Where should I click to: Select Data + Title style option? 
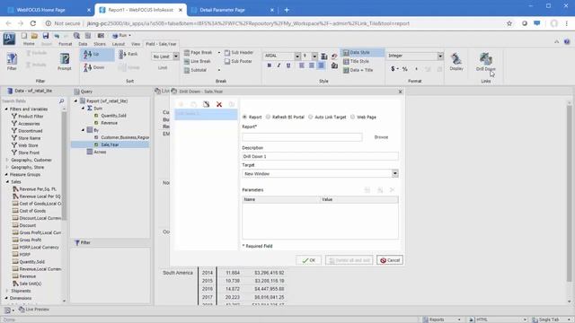point(358,70)
